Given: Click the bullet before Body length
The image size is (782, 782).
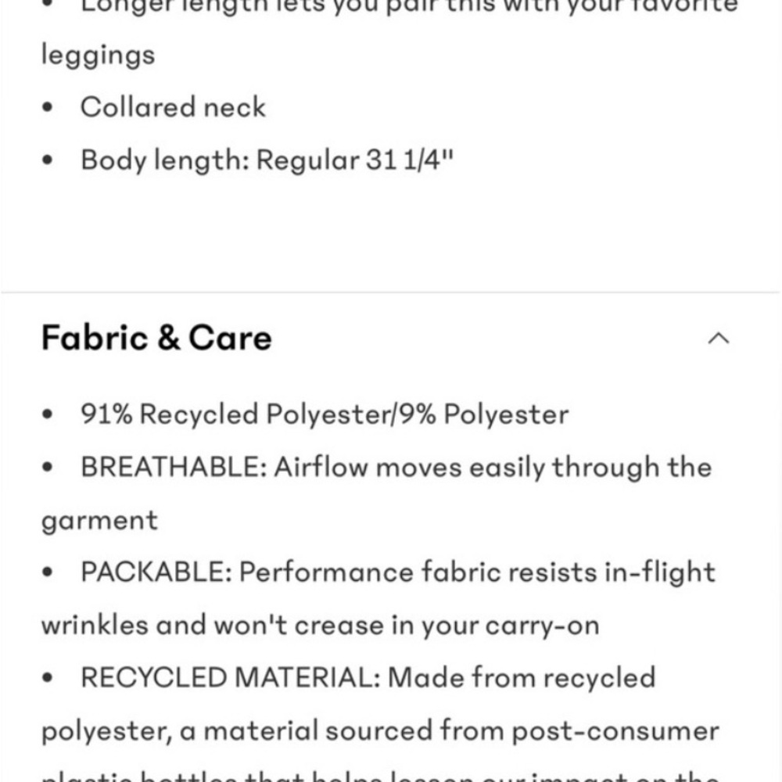Looking at the screenshot, I should [48, 161].
